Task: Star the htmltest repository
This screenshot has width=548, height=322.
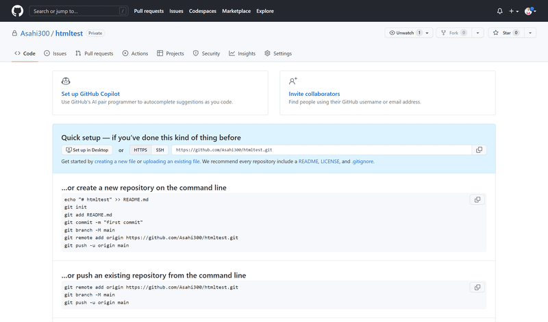Action: (506, 33)
